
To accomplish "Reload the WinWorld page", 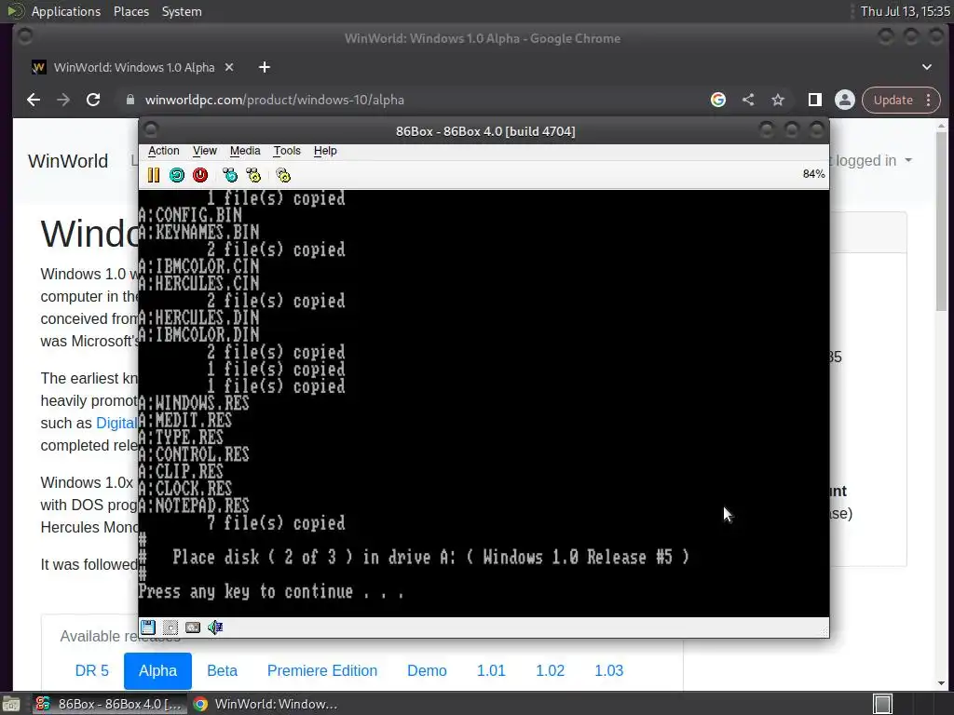I will (x=93, y=100).
